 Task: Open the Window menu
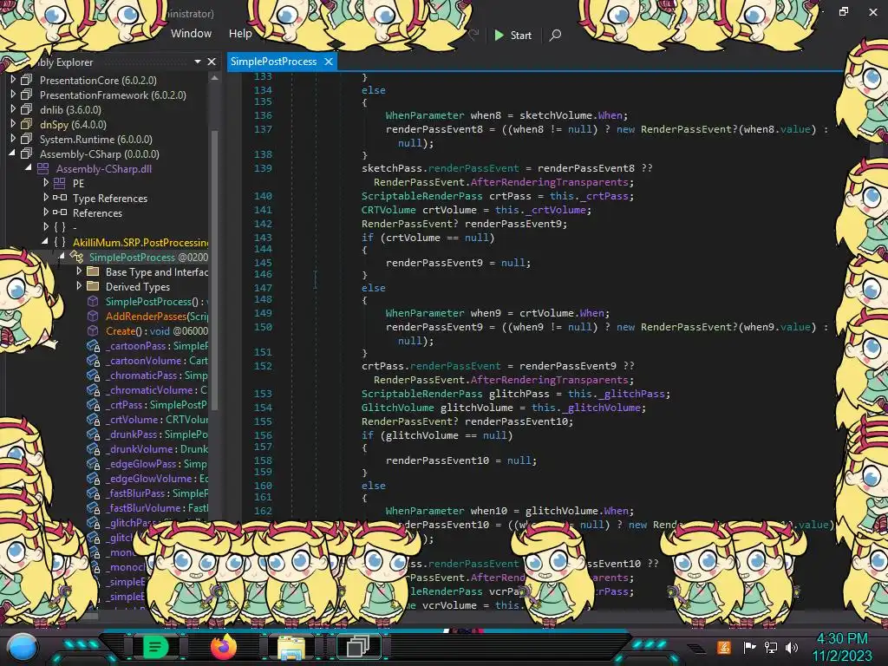191,34
